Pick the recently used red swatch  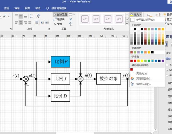coord(131,69)
